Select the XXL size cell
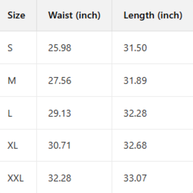Screen dimensions: 193x193 pos(16,178)
